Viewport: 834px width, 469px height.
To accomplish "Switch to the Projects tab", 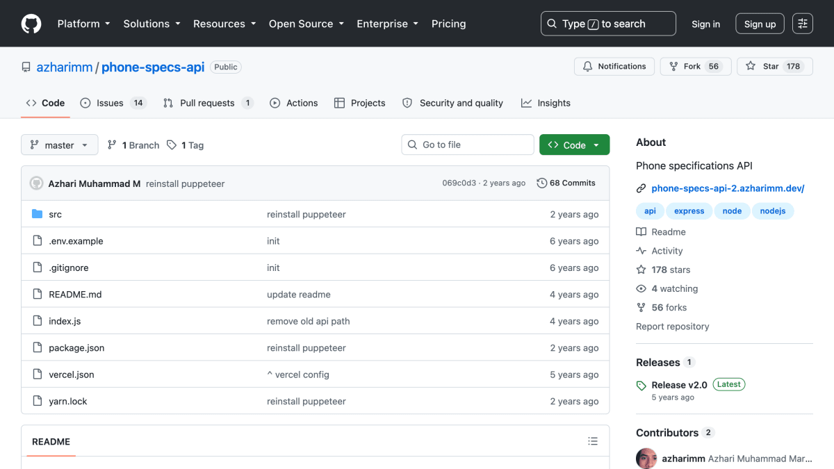I will (359, 103).
